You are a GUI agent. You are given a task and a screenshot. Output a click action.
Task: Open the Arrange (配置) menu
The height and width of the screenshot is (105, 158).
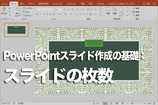pyautogui.click(x=115, y=12)
